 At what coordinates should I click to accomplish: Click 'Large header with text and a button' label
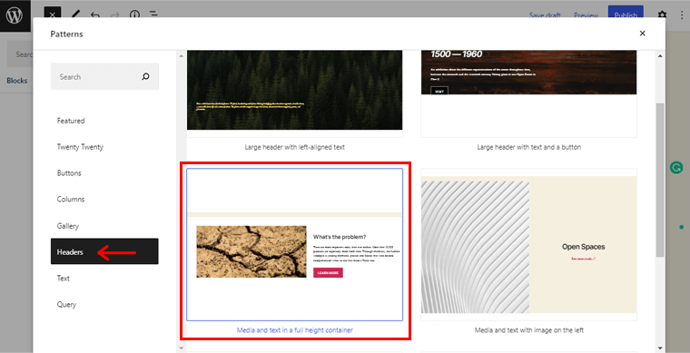[x=529, y=147]
